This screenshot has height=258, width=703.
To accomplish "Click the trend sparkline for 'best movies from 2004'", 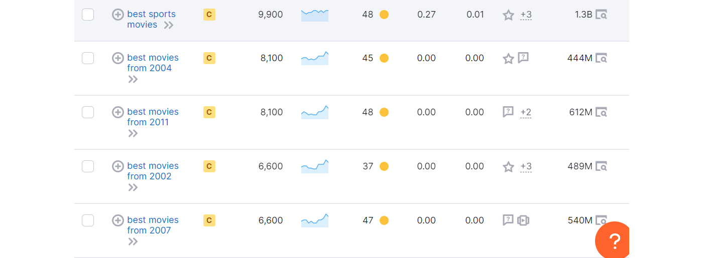I will [x=315, y=58].
